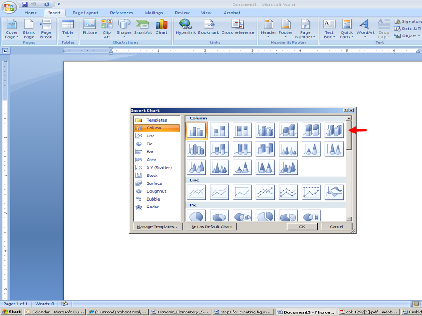Click the chart gallery scroll down arrow
The image size is (422, 316).
tap(349, 219)
